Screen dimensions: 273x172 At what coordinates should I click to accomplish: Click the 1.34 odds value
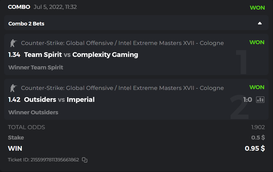14,55
